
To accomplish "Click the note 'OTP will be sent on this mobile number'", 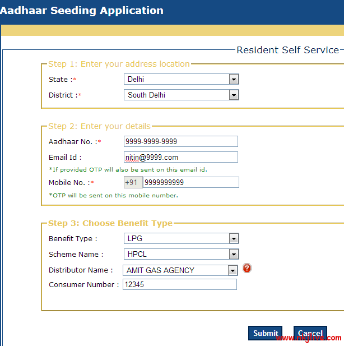I will (113, 196).
